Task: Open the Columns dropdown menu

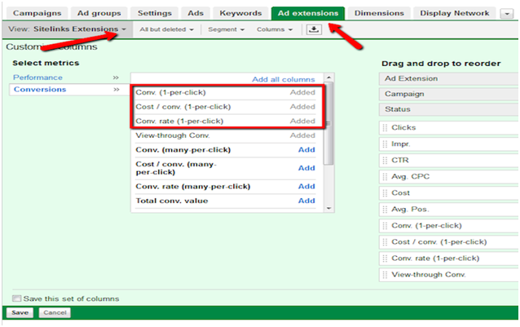Action: [275, 29]
